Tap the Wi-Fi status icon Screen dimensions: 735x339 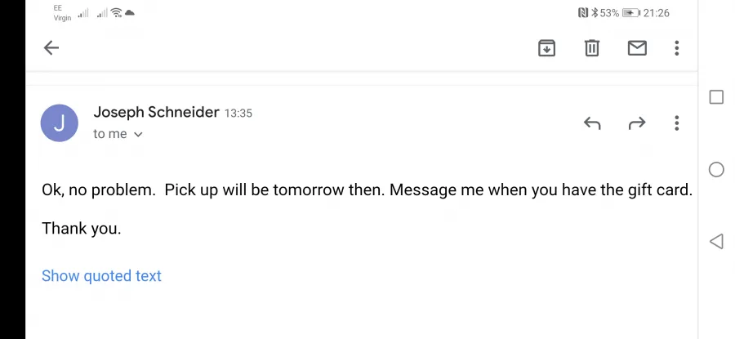click(x=117, y=12)
